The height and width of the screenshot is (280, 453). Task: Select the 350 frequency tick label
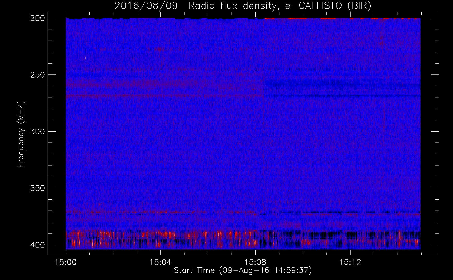(37, 188)
